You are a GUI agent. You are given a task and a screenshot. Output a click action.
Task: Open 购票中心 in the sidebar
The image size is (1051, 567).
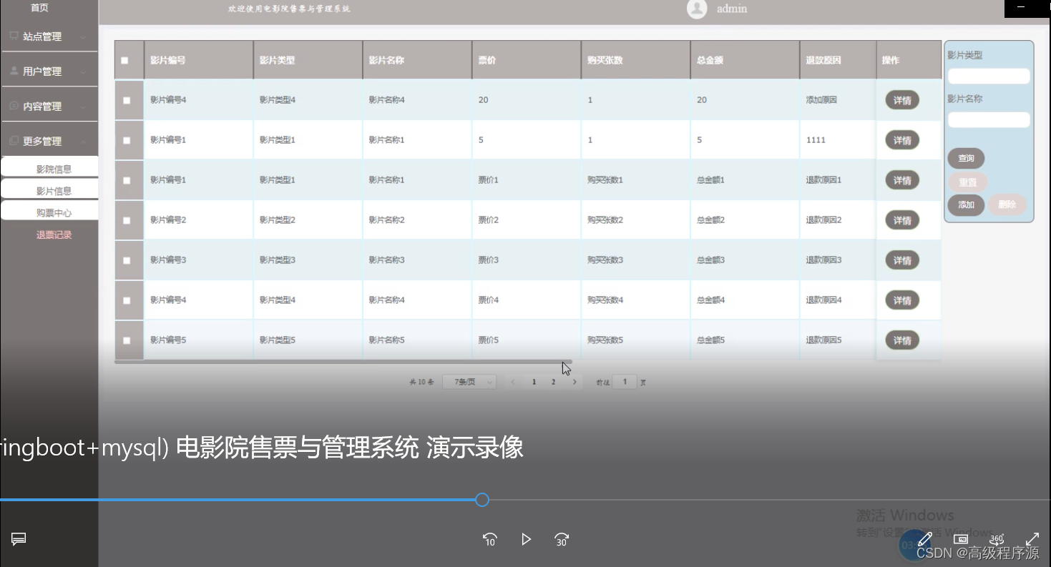coord(54,213)
